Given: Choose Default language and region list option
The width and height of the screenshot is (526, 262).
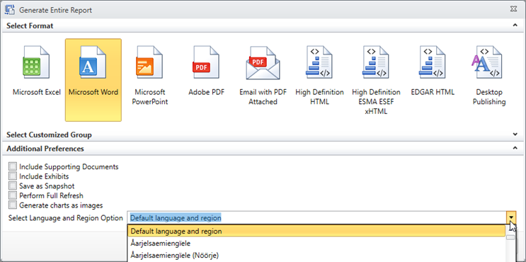Looking at the screenshot, I should 316,231.
